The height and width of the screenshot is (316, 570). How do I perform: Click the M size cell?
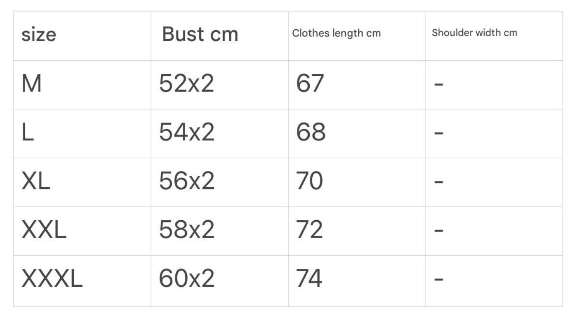32,84
